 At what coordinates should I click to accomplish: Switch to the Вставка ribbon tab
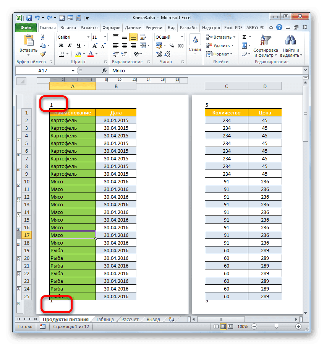click(68, 28)
